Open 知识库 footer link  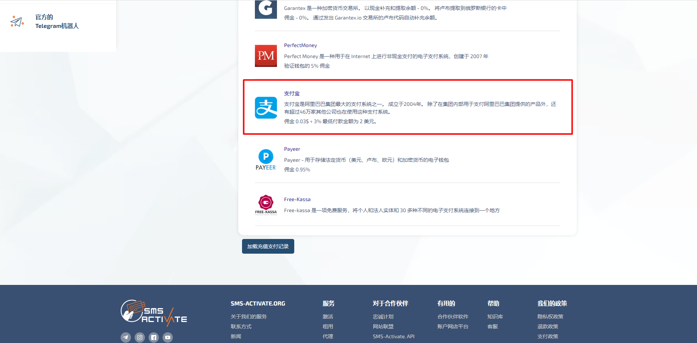click(x=495, y=317)
